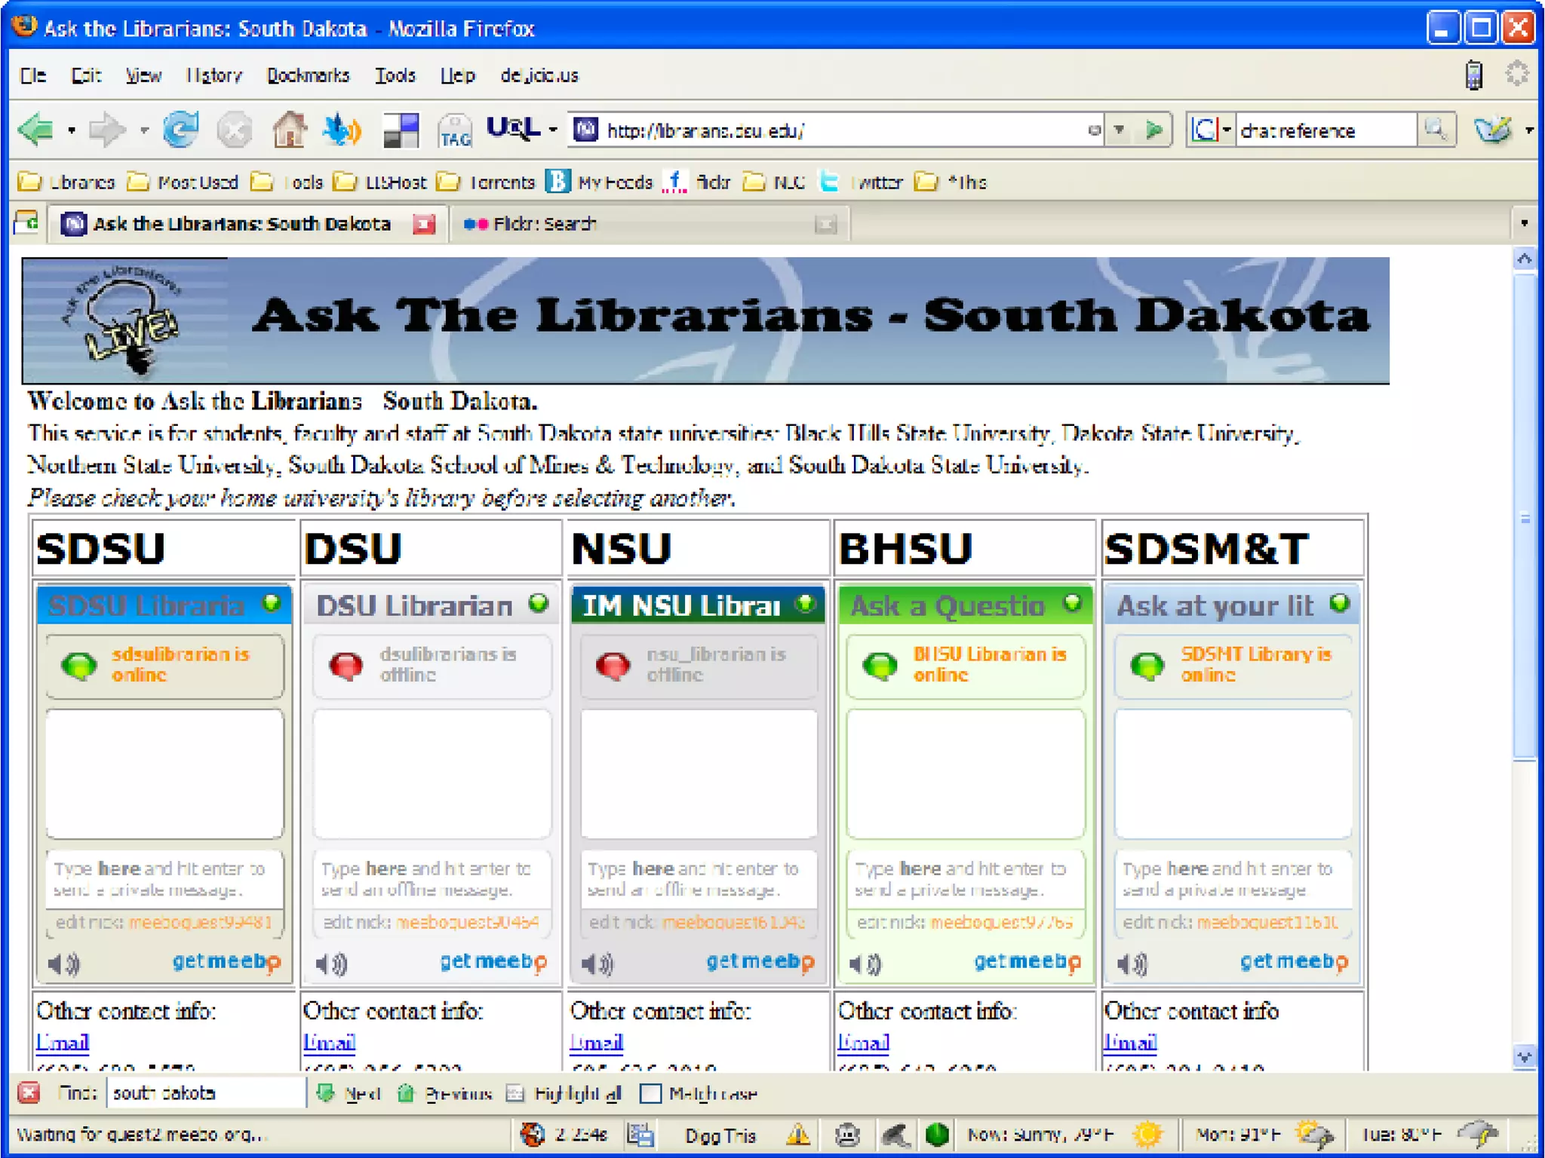Click get meebo link in BHSU widget
The width and height of the screenshot is (1545, 1158).
[1027, 961]
